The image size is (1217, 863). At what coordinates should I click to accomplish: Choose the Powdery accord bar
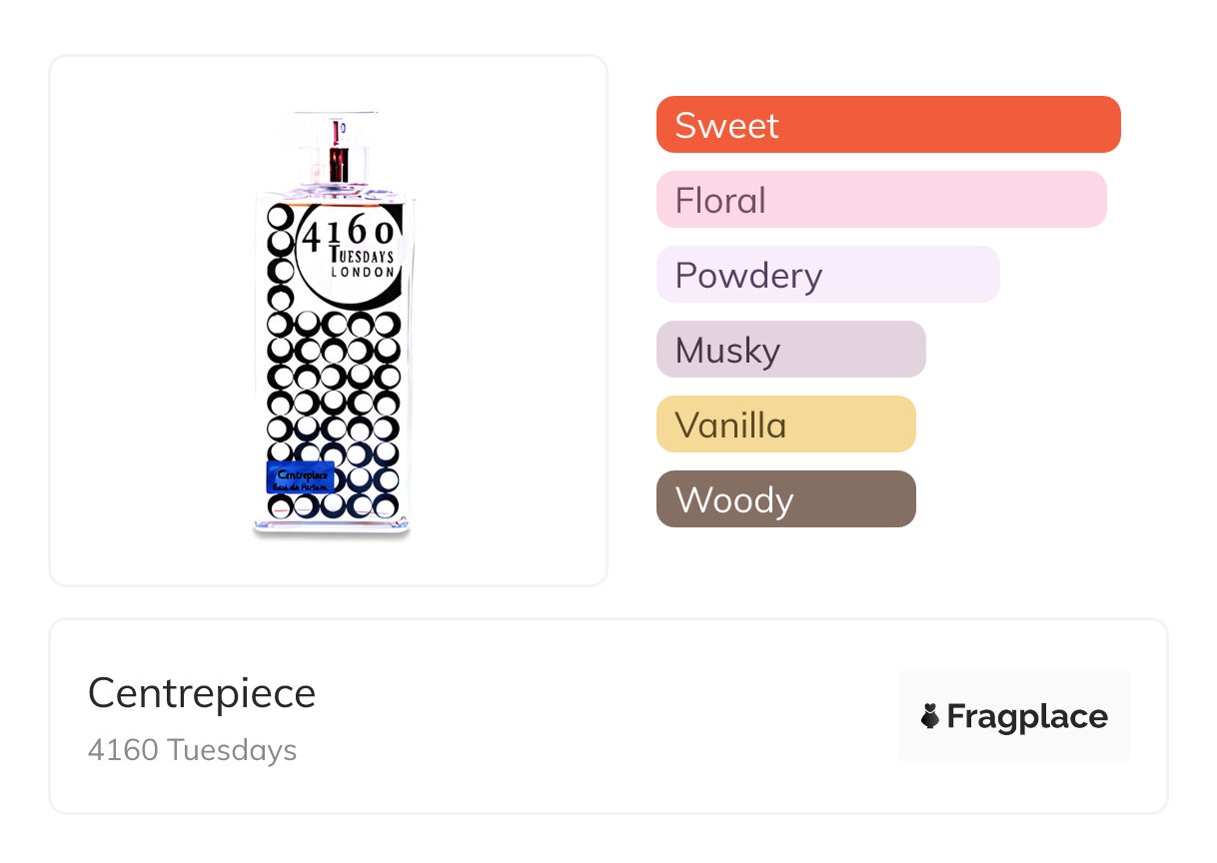(827, 275)
